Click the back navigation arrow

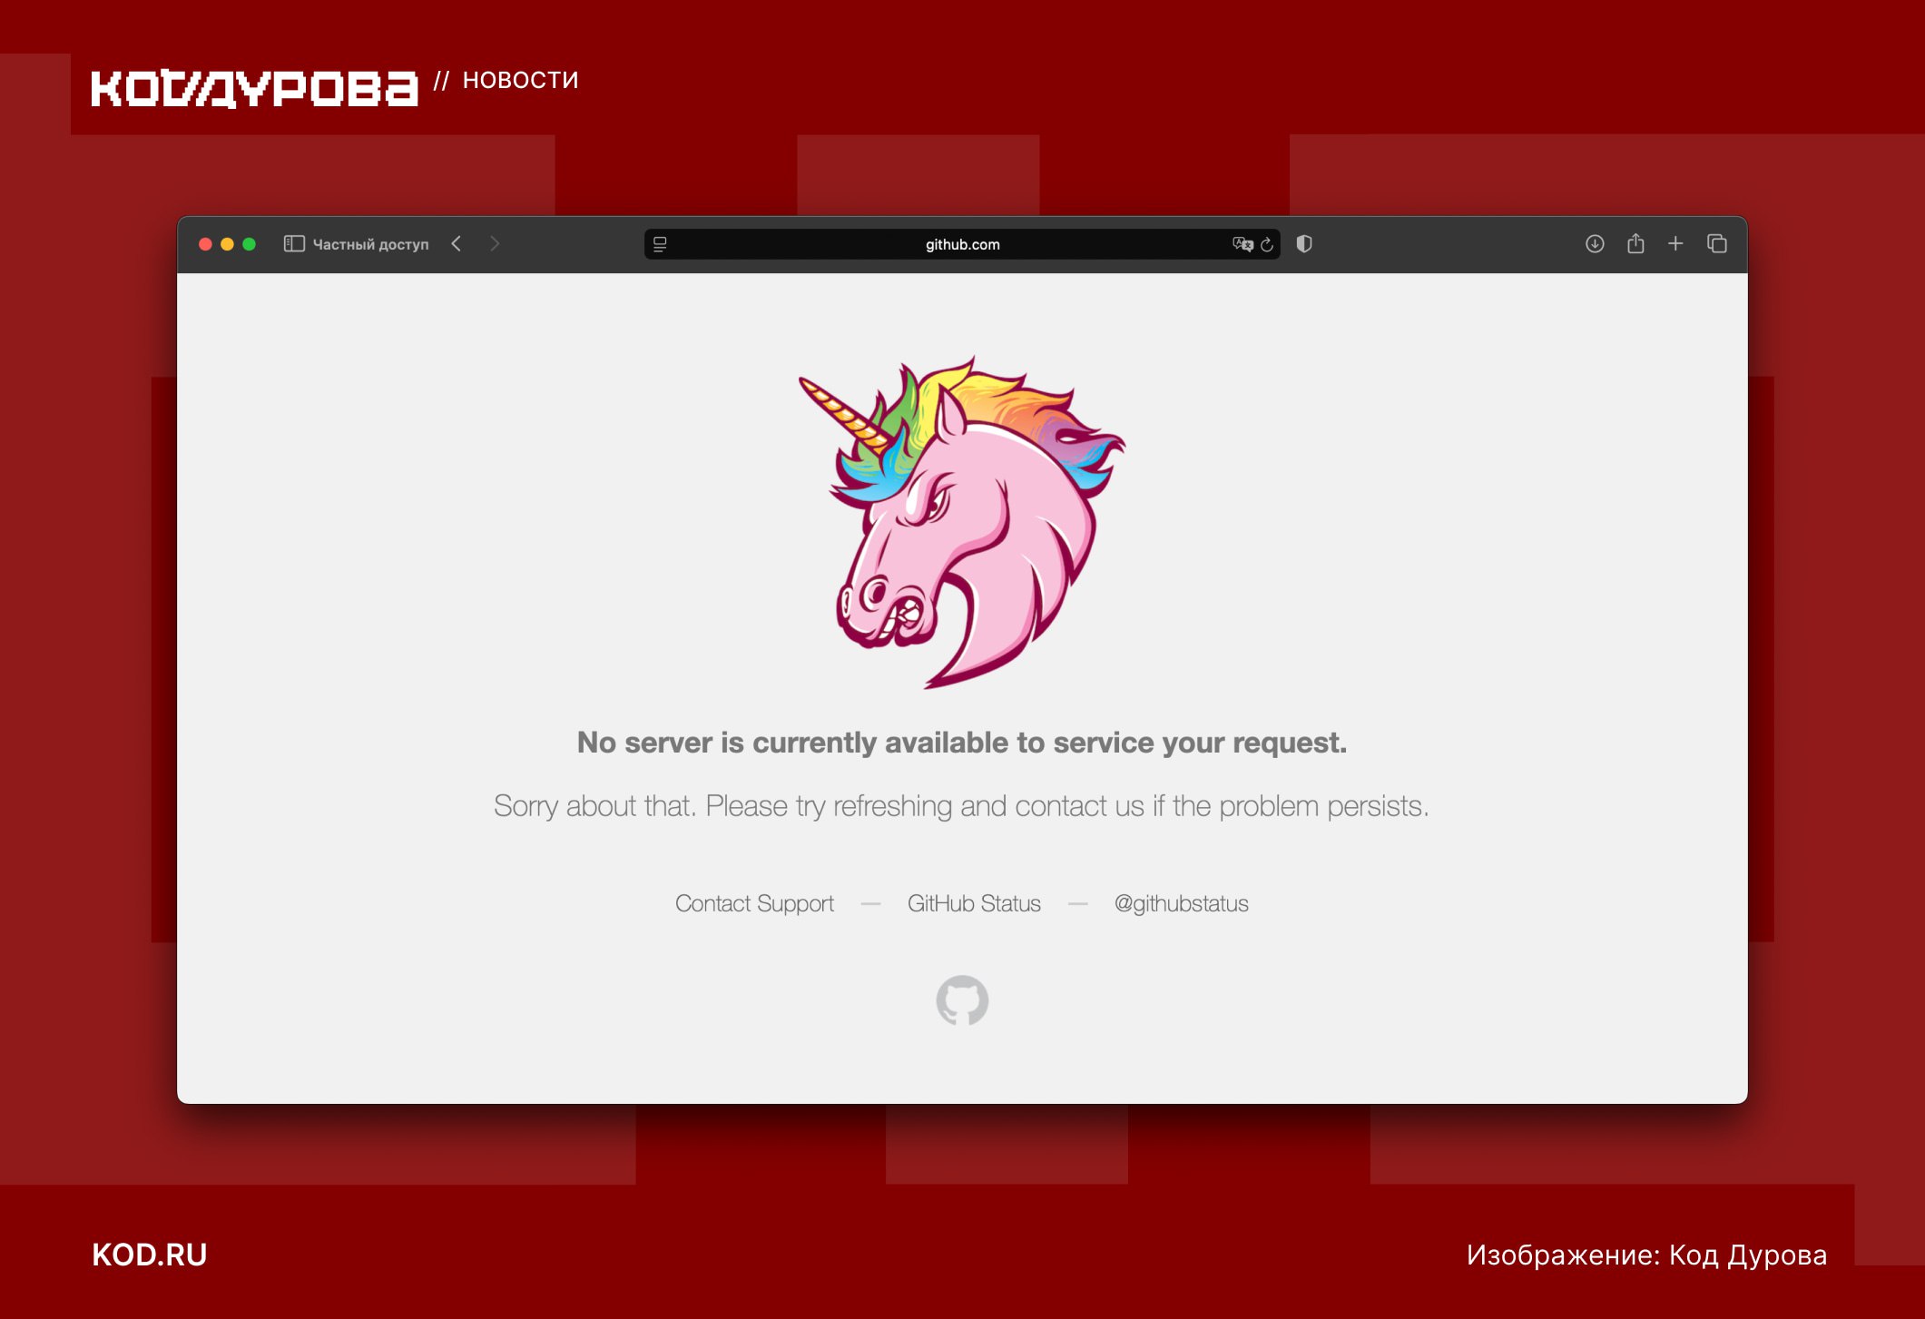(457, 244)
